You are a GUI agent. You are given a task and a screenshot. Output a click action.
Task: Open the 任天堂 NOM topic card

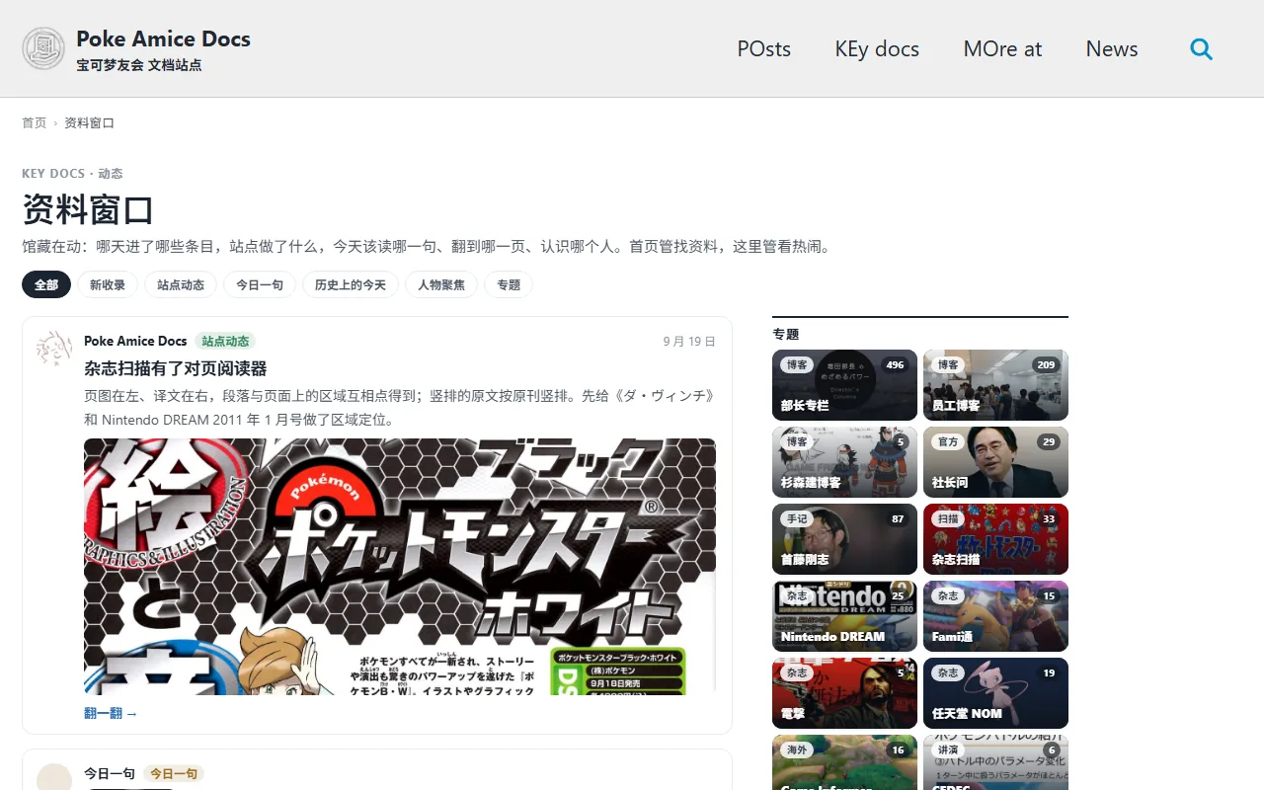click(995, 693)
